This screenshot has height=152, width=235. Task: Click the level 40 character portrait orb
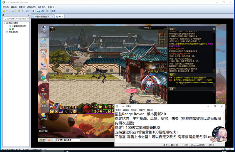point(52,29)
